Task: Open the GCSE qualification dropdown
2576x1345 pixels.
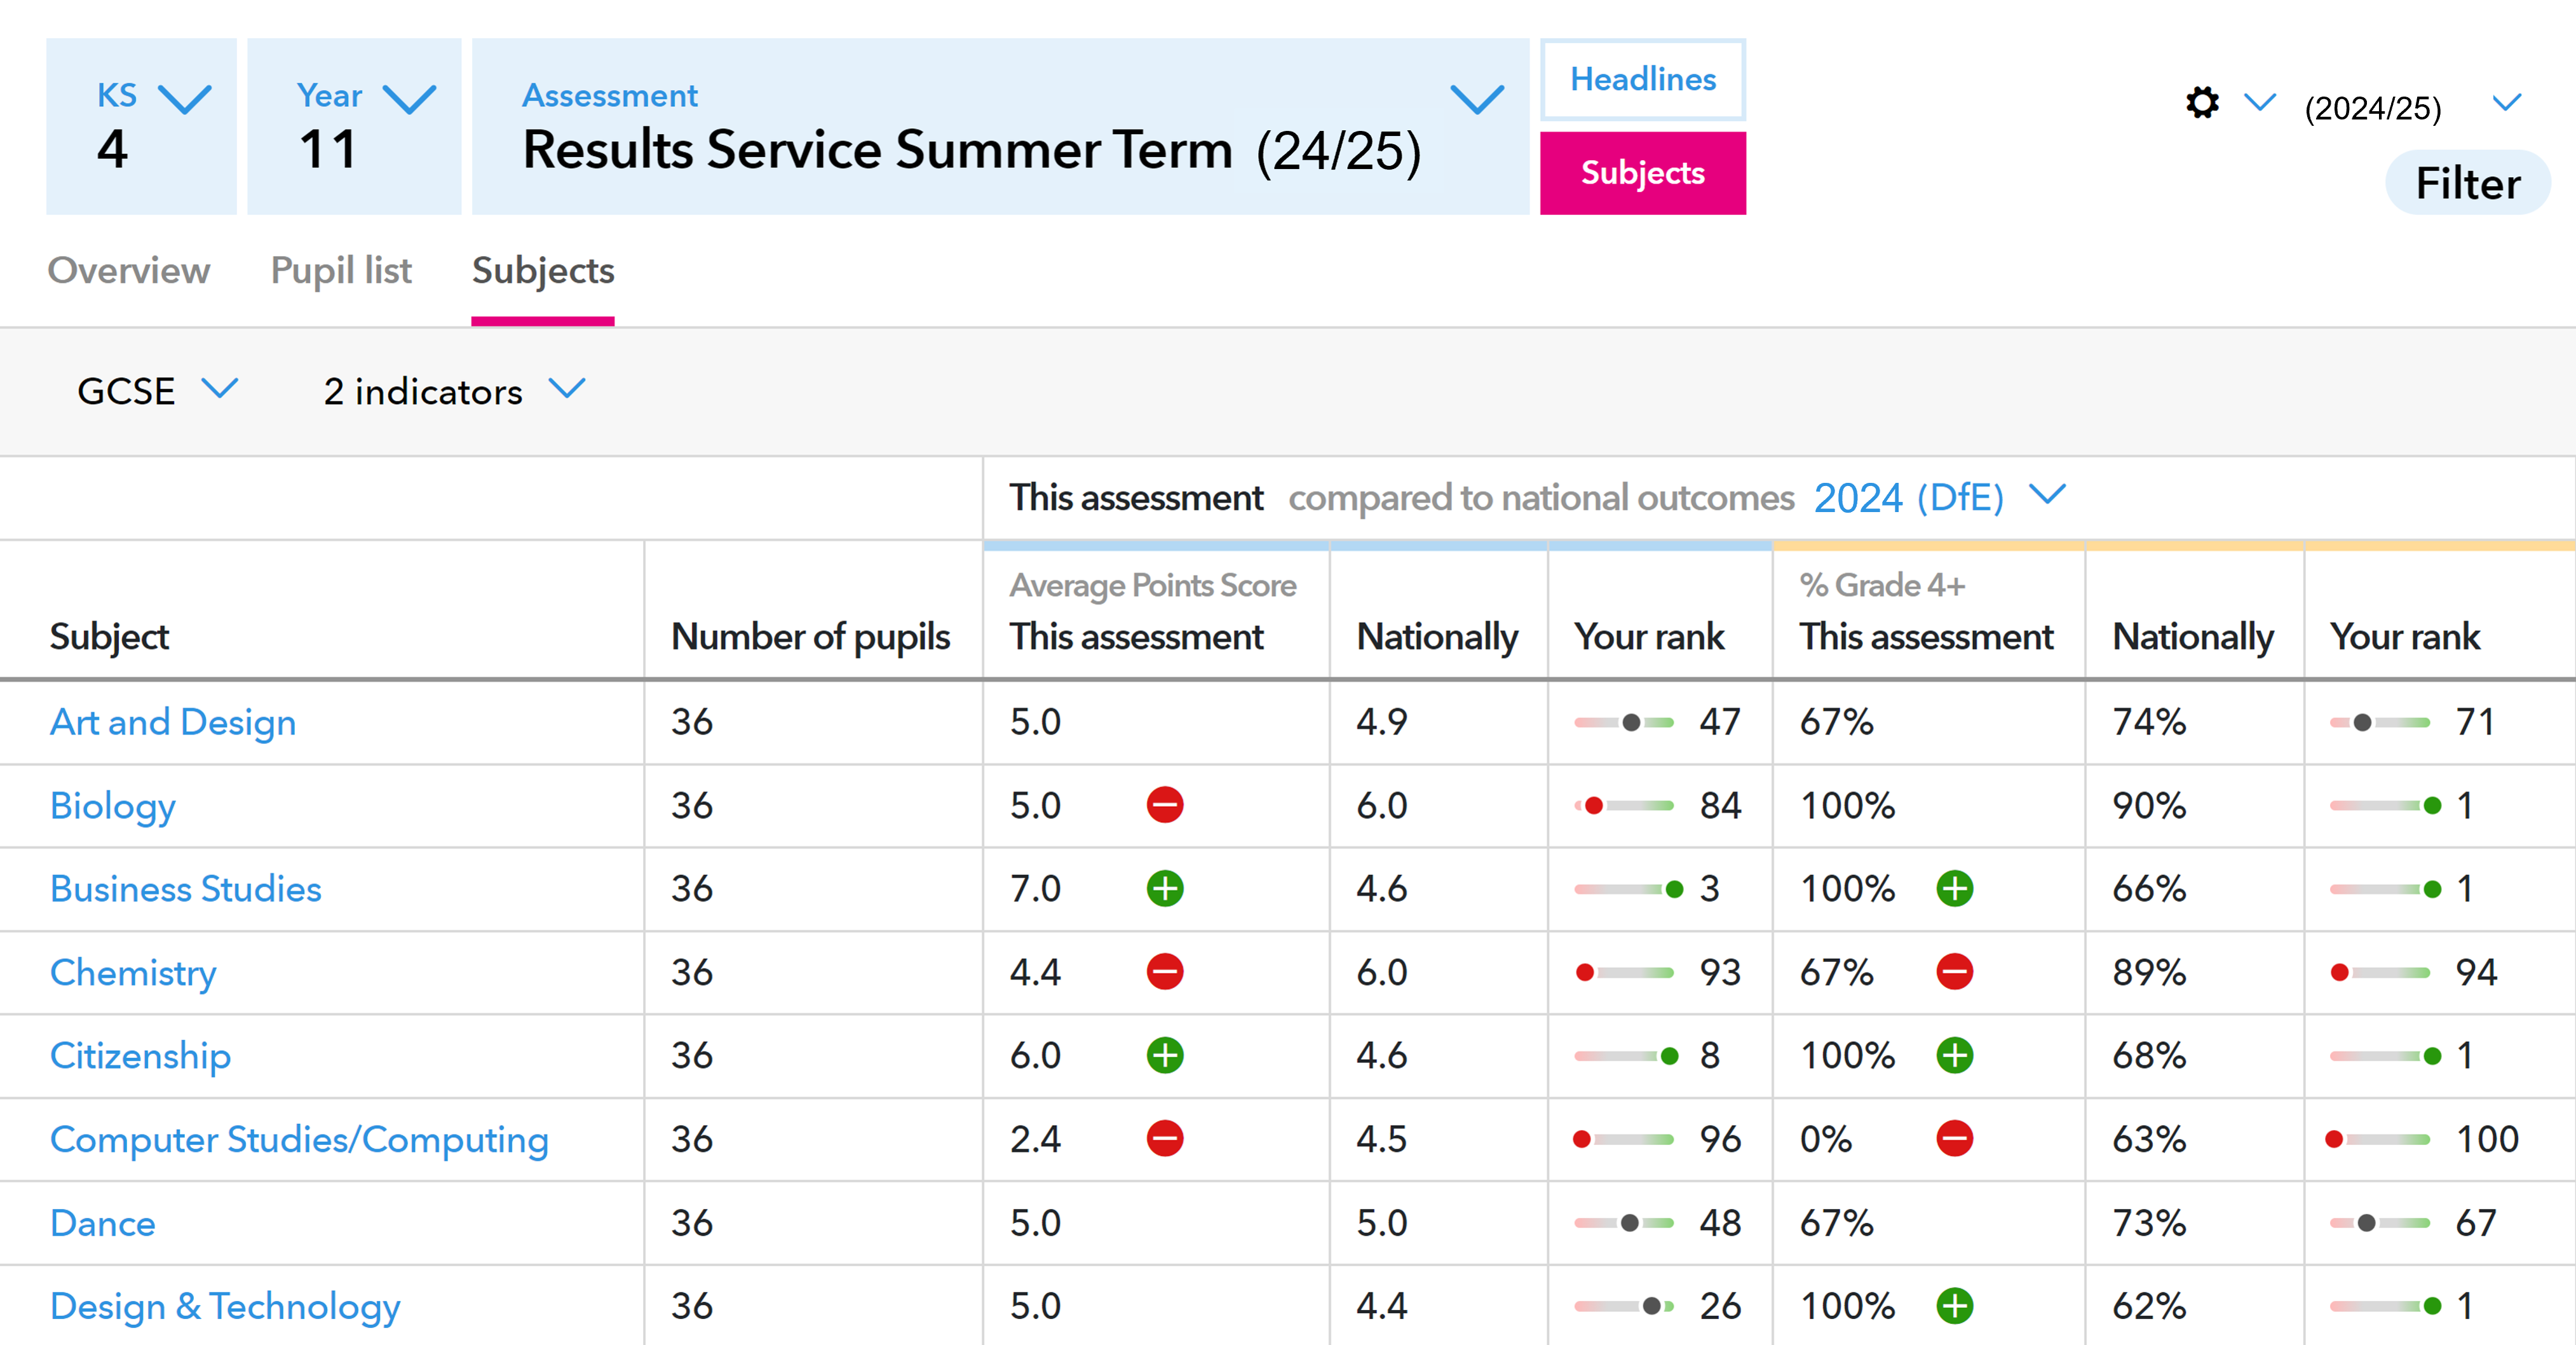Action: 158,390
